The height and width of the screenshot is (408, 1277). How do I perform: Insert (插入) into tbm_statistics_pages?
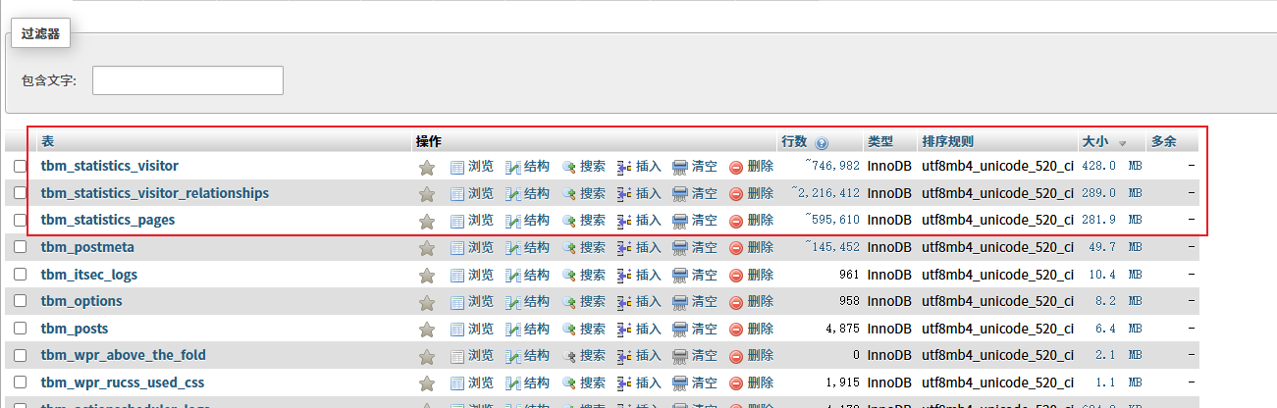639,221
